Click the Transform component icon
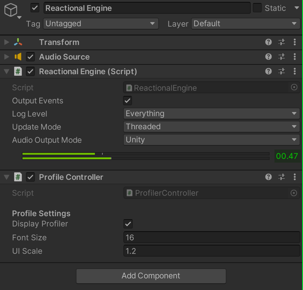Screen dimensions: 303x290 tap(18, 42)
